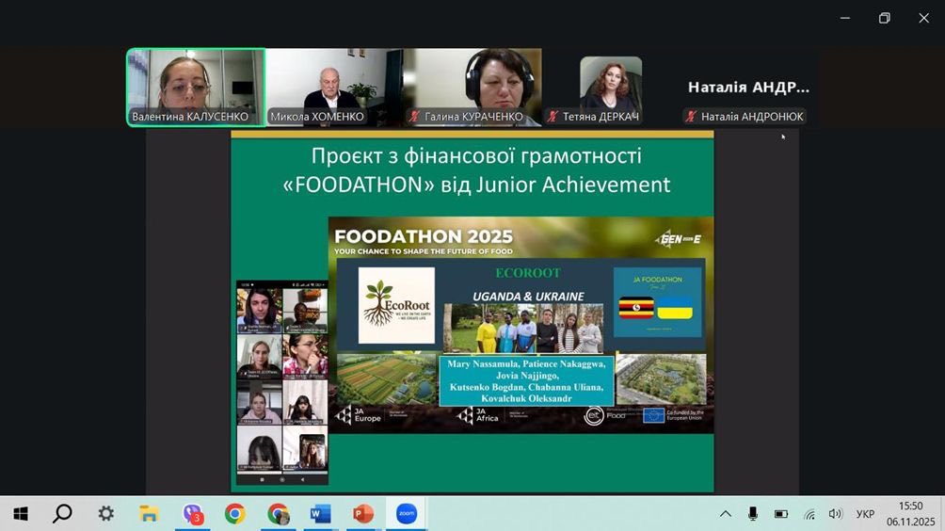Click the Co-funded by European Union logo
The image size is (945, 531).
pos(673,415)
